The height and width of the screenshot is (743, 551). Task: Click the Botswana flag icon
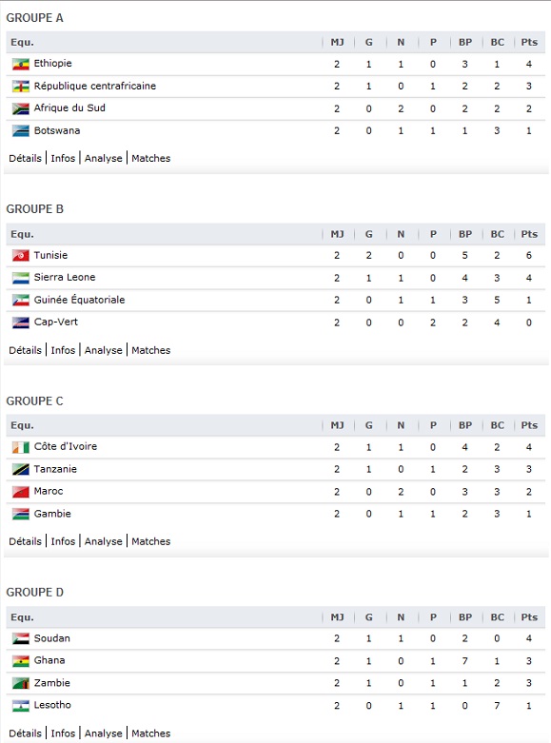click(21, 131)
